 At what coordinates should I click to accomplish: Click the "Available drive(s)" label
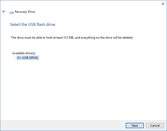tap(24, 53)
